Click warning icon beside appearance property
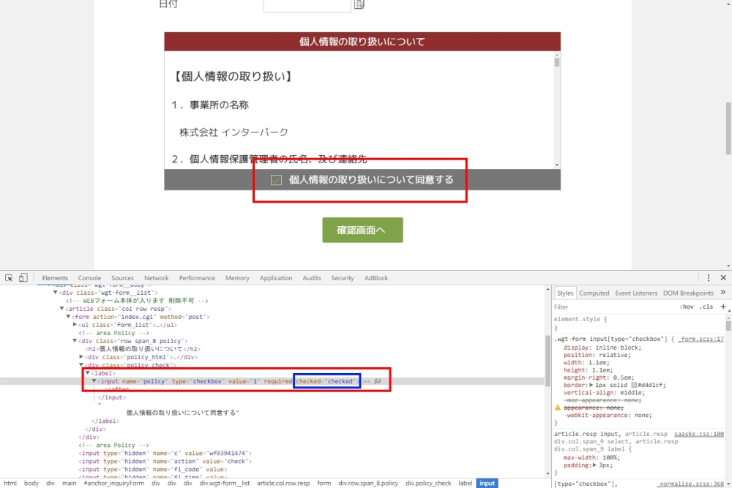The width and height of the screenshot is (732, 488). point(558,407)
